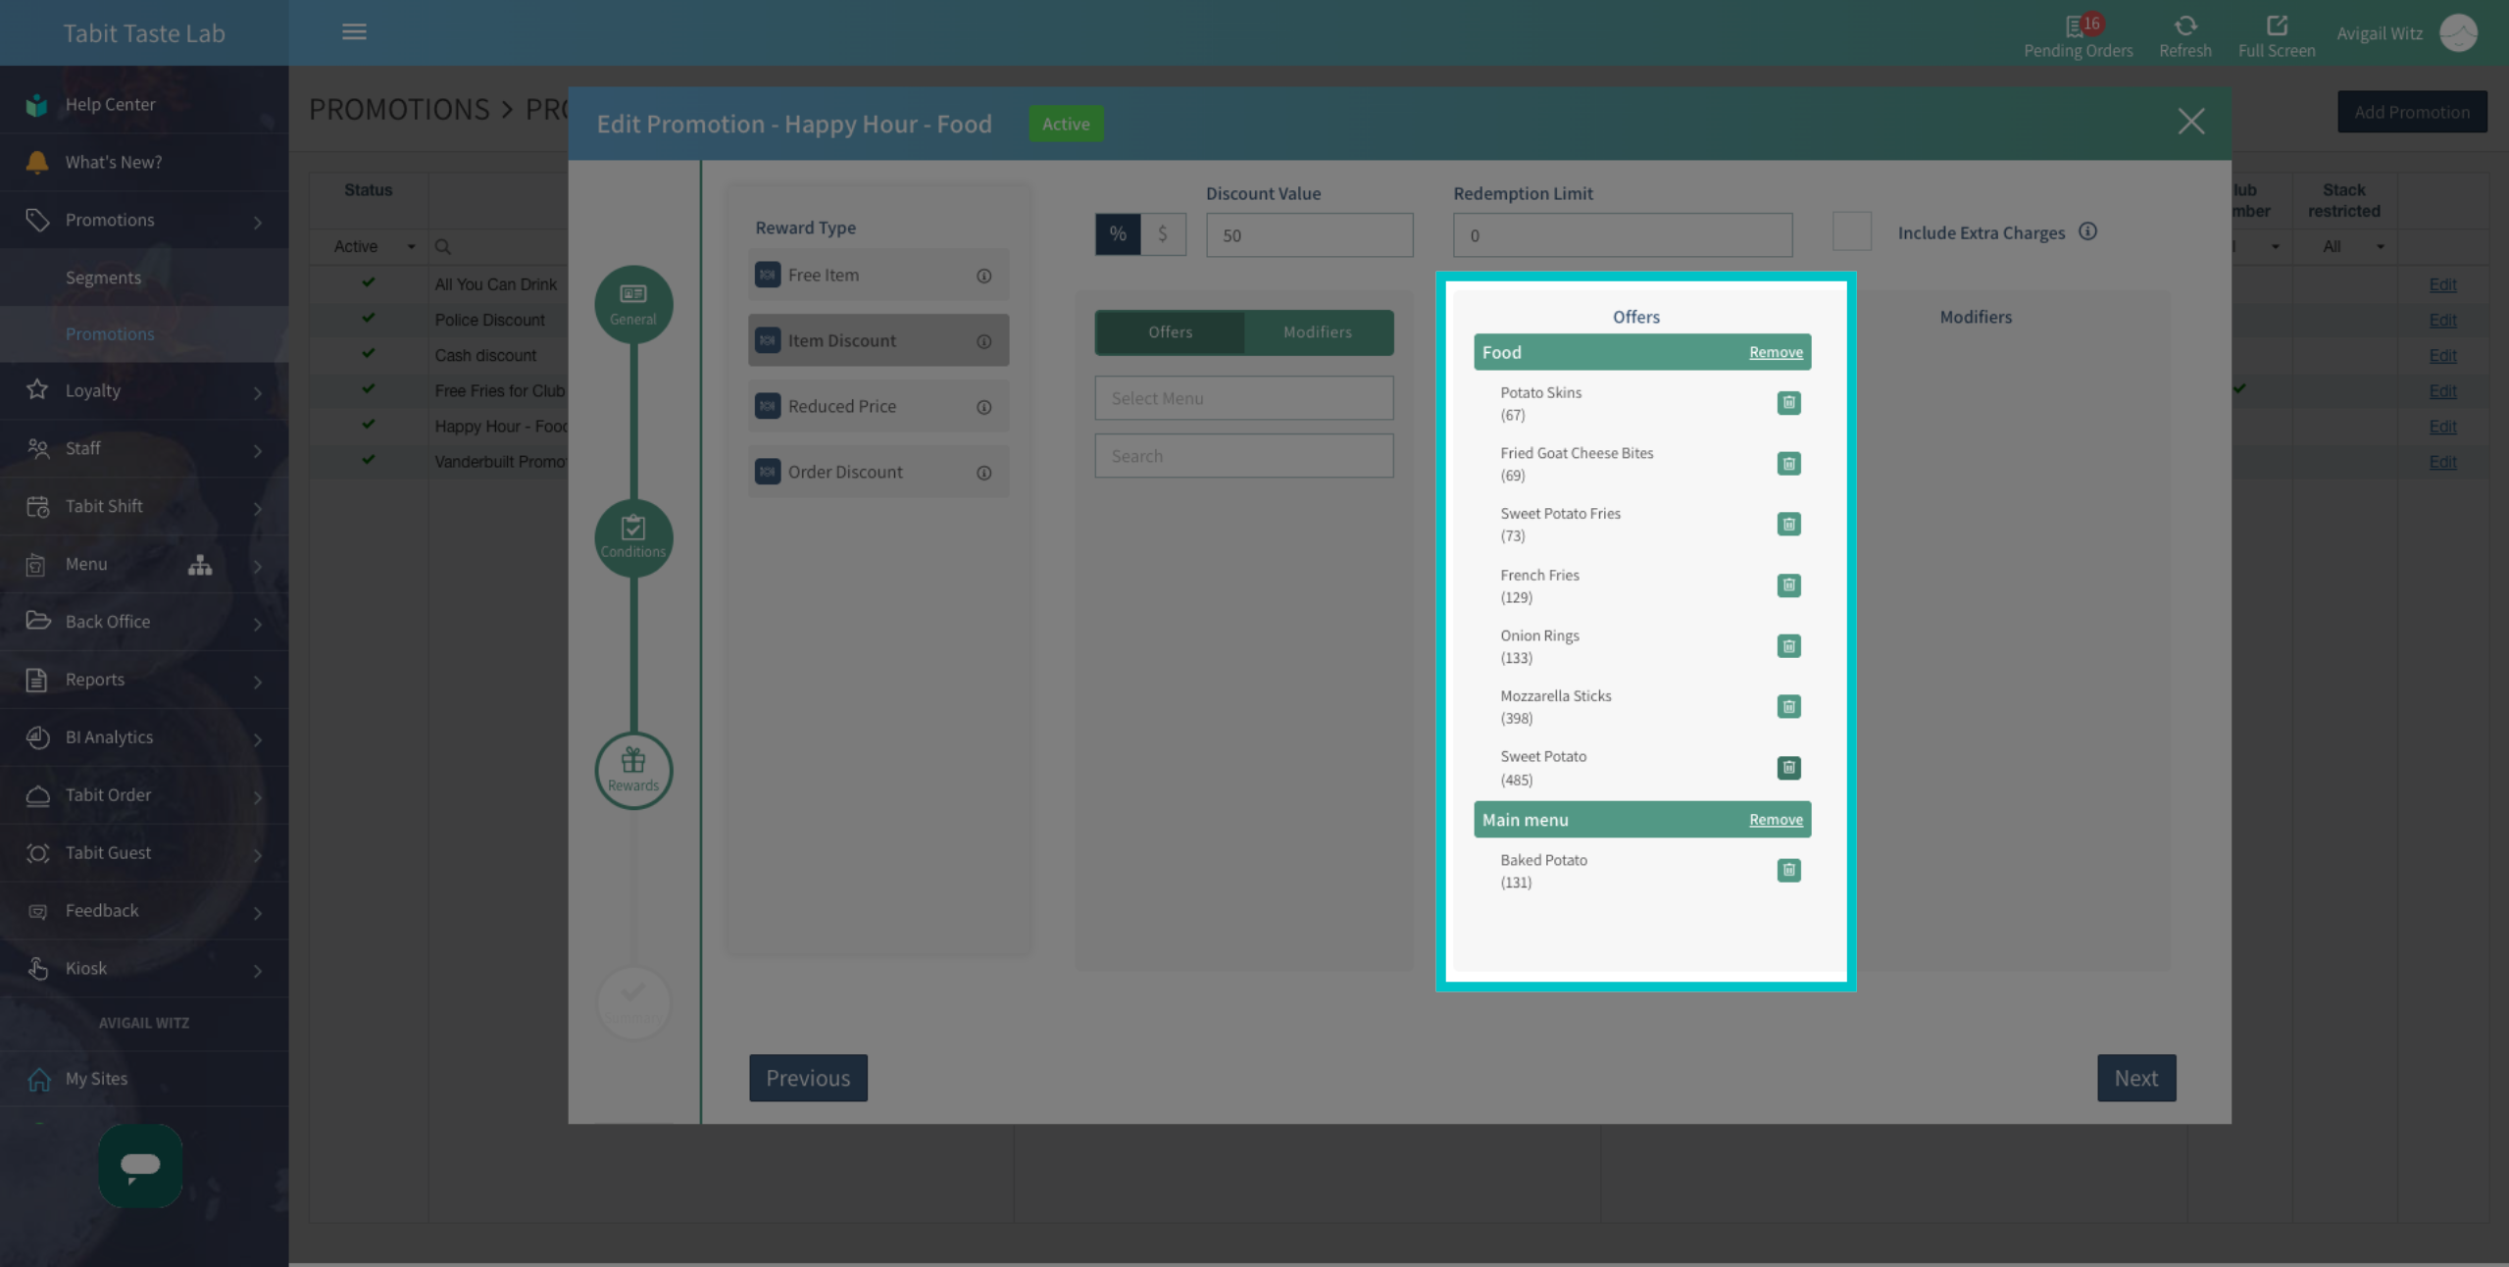Remove Fried Goat Cheese Bites item

click(1788, 464)
